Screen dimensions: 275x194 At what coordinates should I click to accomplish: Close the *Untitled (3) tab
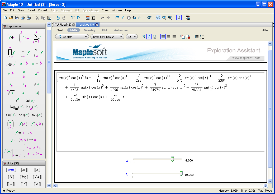click(x=97, y=25)
